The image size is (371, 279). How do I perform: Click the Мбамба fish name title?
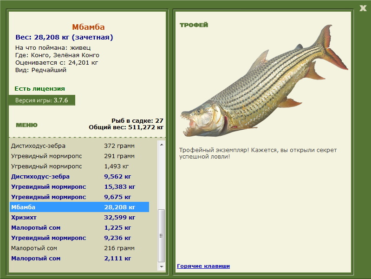tap(88, 27)
